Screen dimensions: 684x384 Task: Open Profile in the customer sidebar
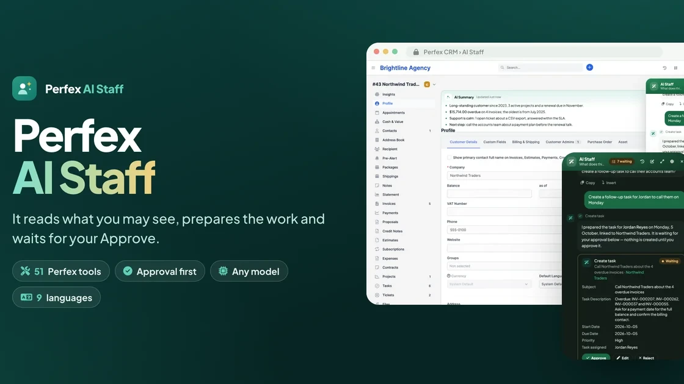click(x=404, y=104)
